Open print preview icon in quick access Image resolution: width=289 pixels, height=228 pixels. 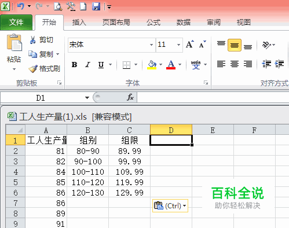tap(58, 6)
